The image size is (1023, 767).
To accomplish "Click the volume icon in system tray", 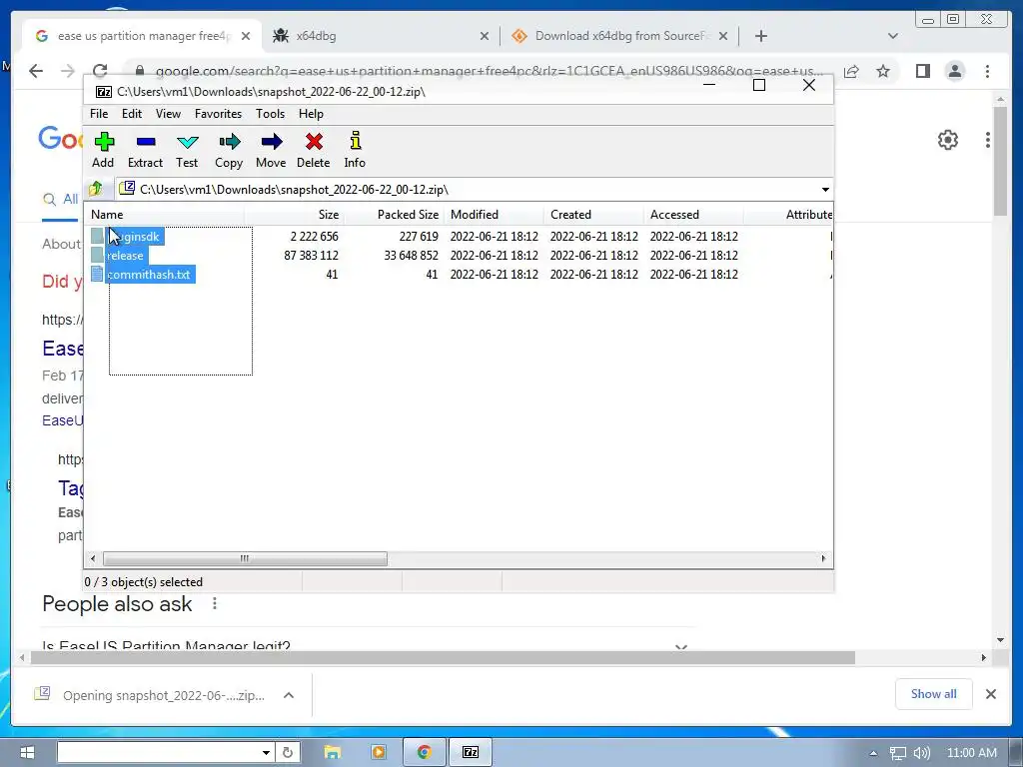I will [922, 753].
